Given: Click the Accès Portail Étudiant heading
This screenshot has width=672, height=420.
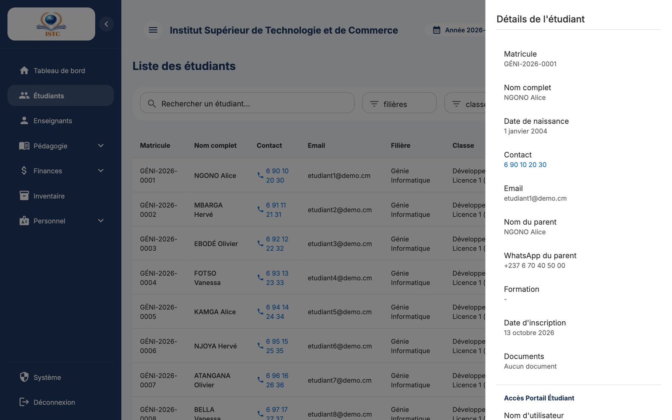Looking at the screenshot, I should (x=539, y=398).
